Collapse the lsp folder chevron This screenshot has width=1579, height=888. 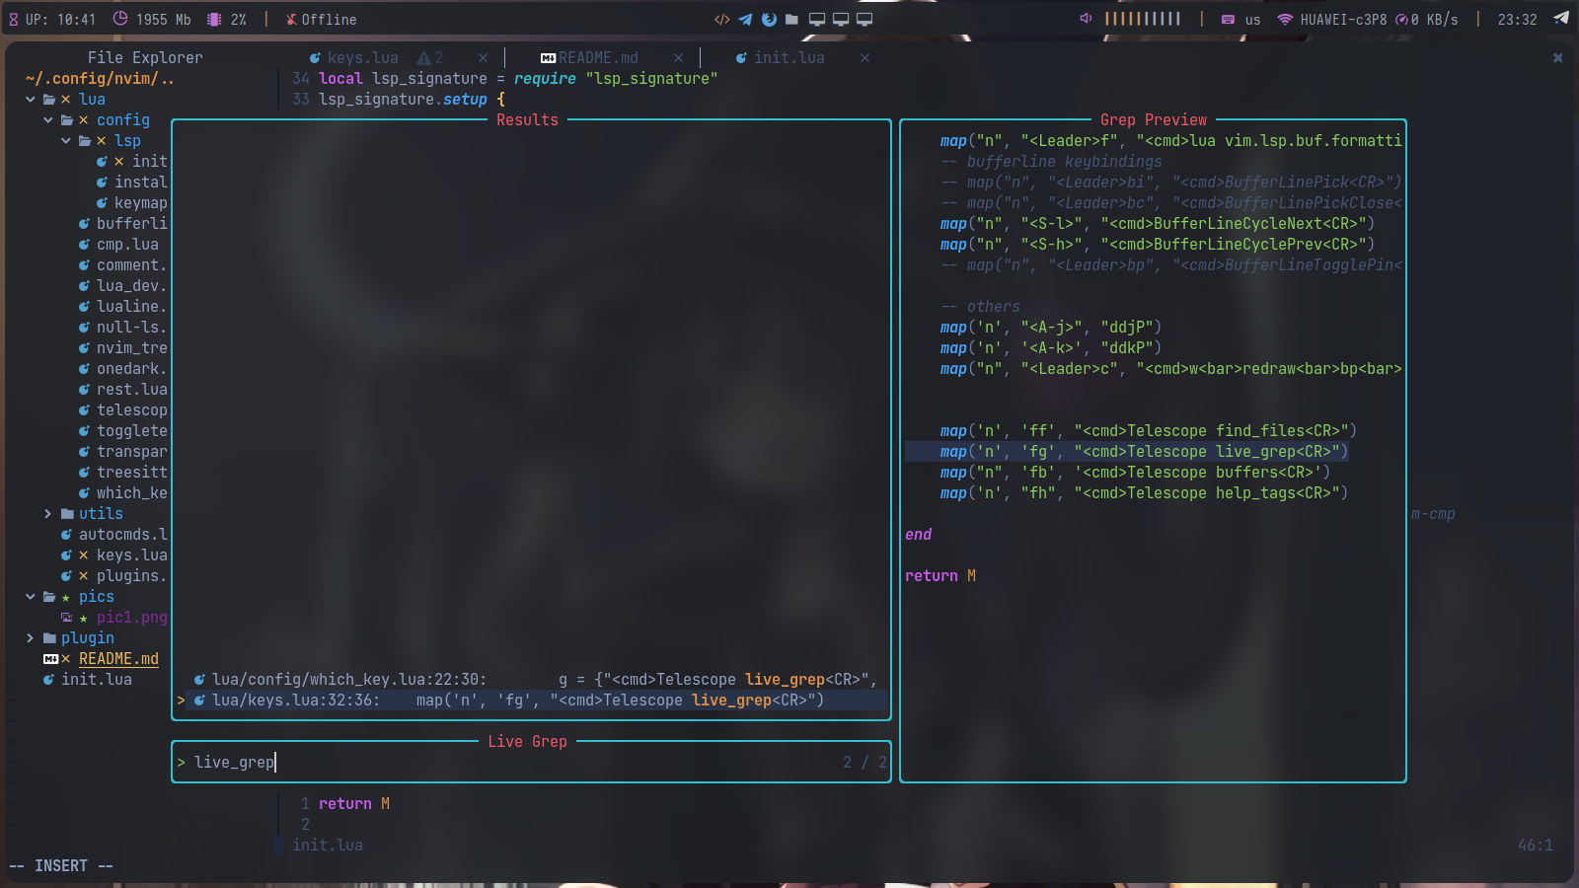pyautogui.click(x=66, y=141)
